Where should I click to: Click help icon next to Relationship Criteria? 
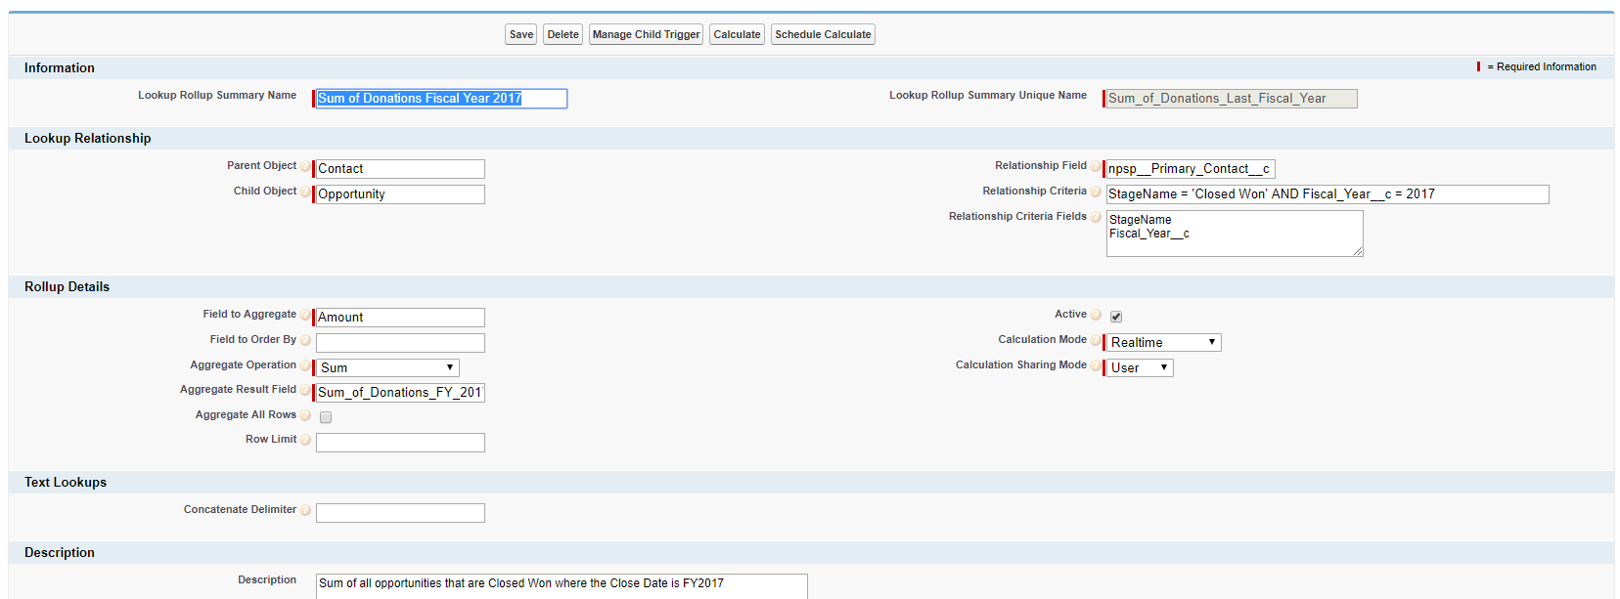pyautogui.click(x=1096, y=193)
